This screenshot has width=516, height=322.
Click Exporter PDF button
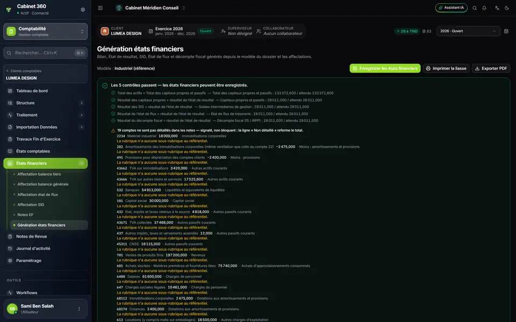coord(491,68)
